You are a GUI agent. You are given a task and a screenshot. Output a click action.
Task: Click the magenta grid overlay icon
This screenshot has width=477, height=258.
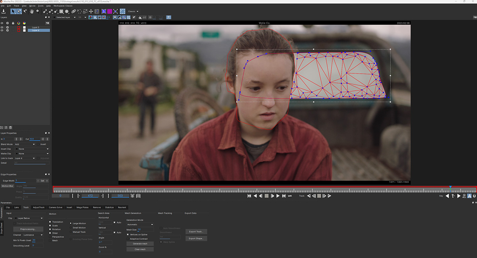point(109,11)
